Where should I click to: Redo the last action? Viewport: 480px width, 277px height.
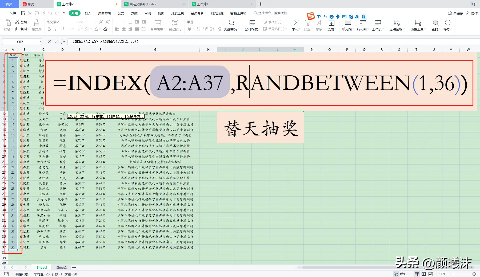coord(57,13)
